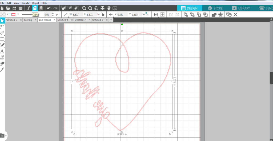Toggle the aspect ratio lock
The width and height of the screenshot is (273, 141).
(102, 15)
